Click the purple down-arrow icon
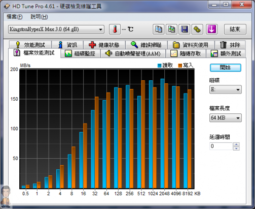The width and height of the screenshot is (255, 209). click(211, 29)
